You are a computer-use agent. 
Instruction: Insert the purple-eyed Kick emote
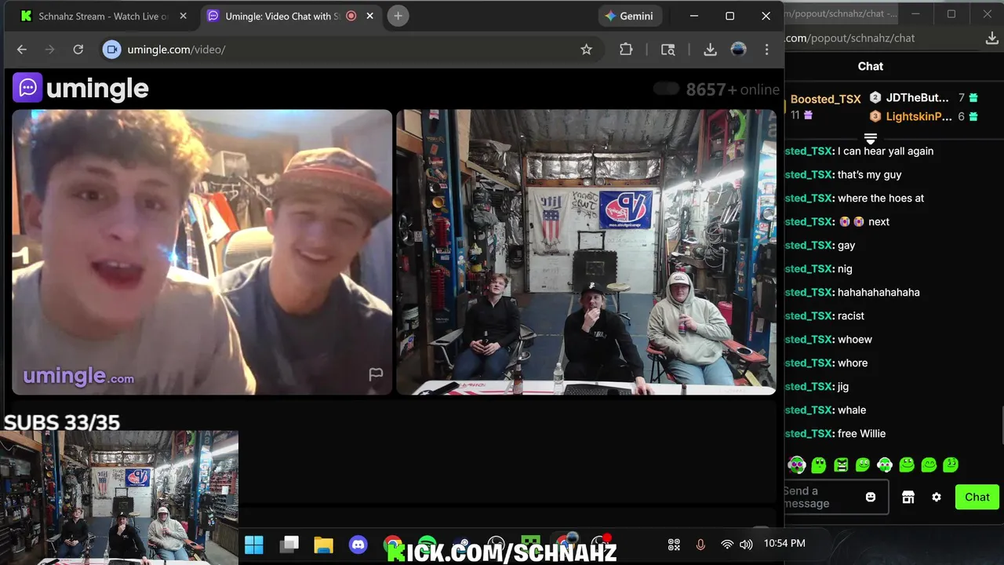[797, 465]
